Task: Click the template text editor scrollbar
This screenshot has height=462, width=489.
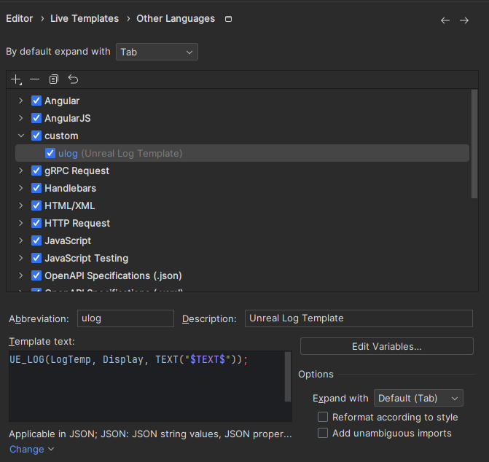Action: coord(288,377)
